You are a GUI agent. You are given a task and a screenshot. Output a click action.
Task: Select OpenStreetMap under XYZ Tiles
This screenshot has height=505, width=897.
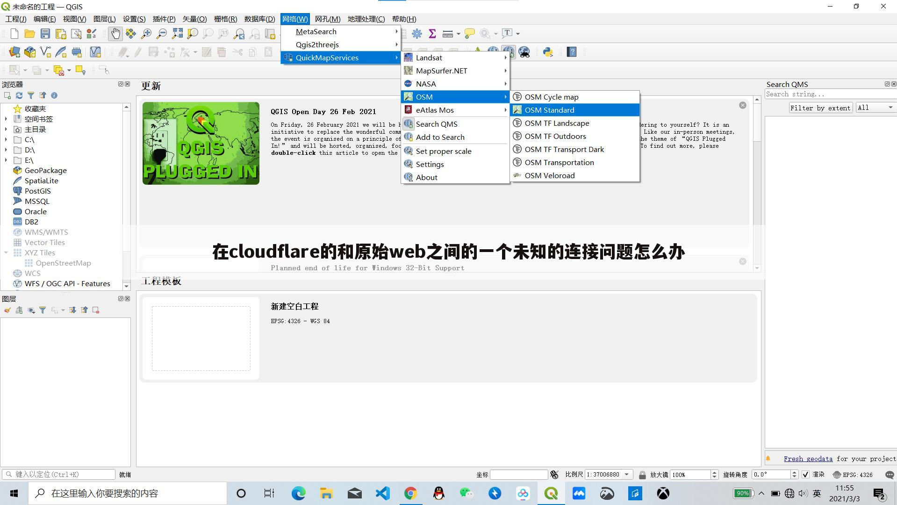[63, 263]
